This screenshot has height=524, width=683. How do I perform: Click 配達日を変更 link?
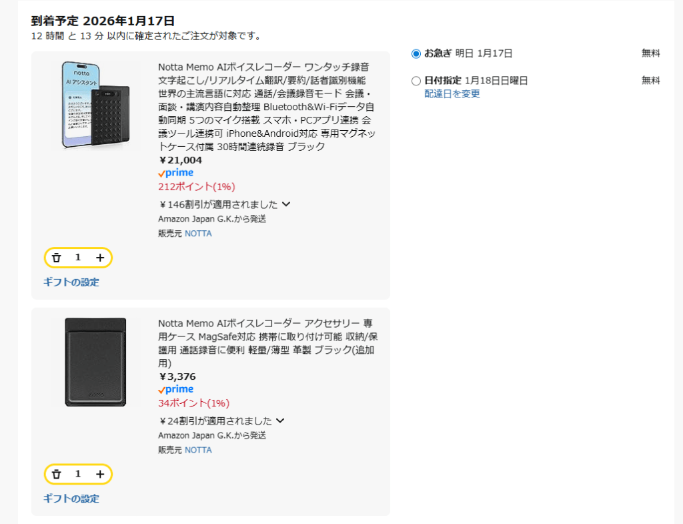click(452, 93)
